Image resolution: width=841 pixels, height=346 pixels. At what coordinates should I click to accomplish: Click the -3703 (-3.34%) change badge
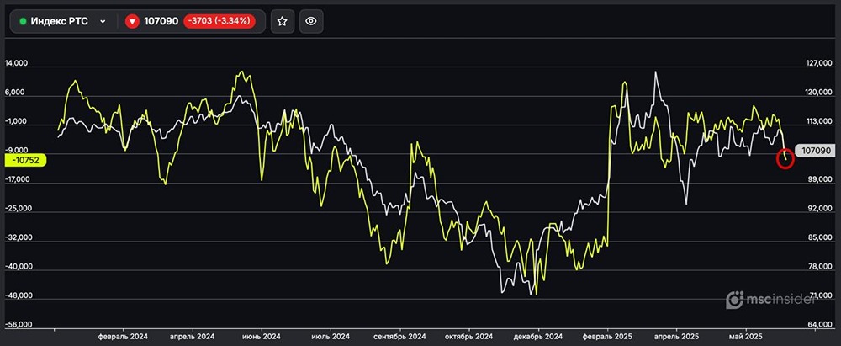[x=220, y=21]
